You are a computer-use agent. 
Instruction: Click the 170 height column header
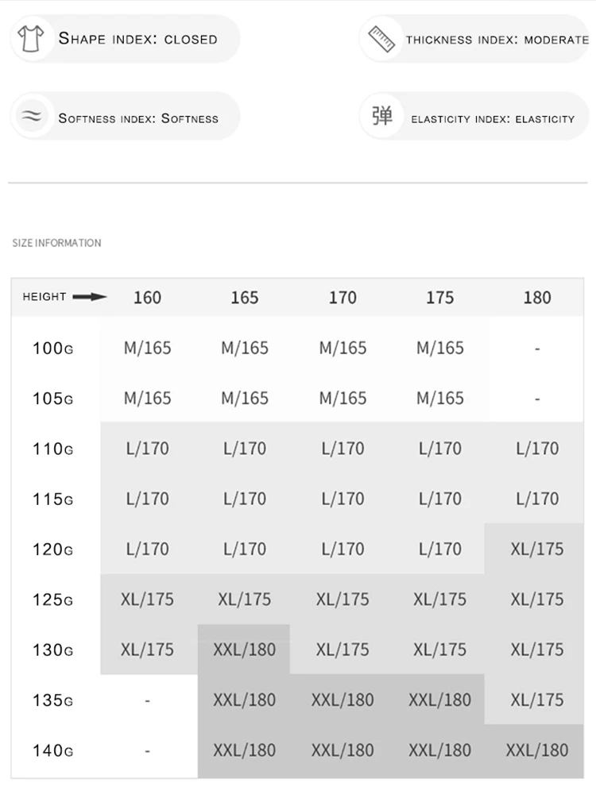tap(343, 297)
